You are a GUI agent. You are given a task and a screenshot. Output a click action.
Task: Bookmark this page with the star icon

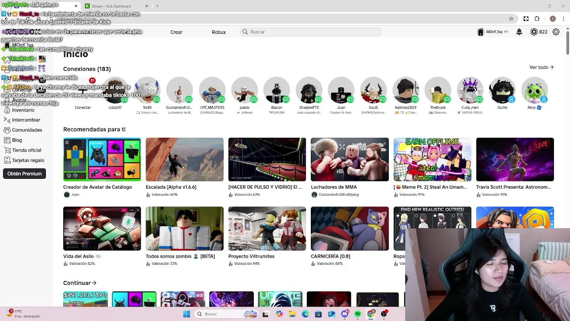[x=511, y=19]
